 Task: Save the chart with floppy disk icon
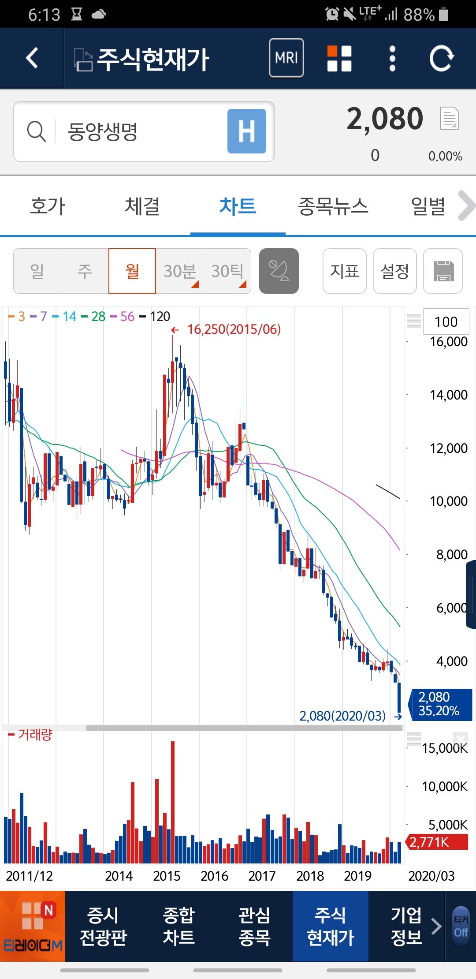tap(443, 271)
